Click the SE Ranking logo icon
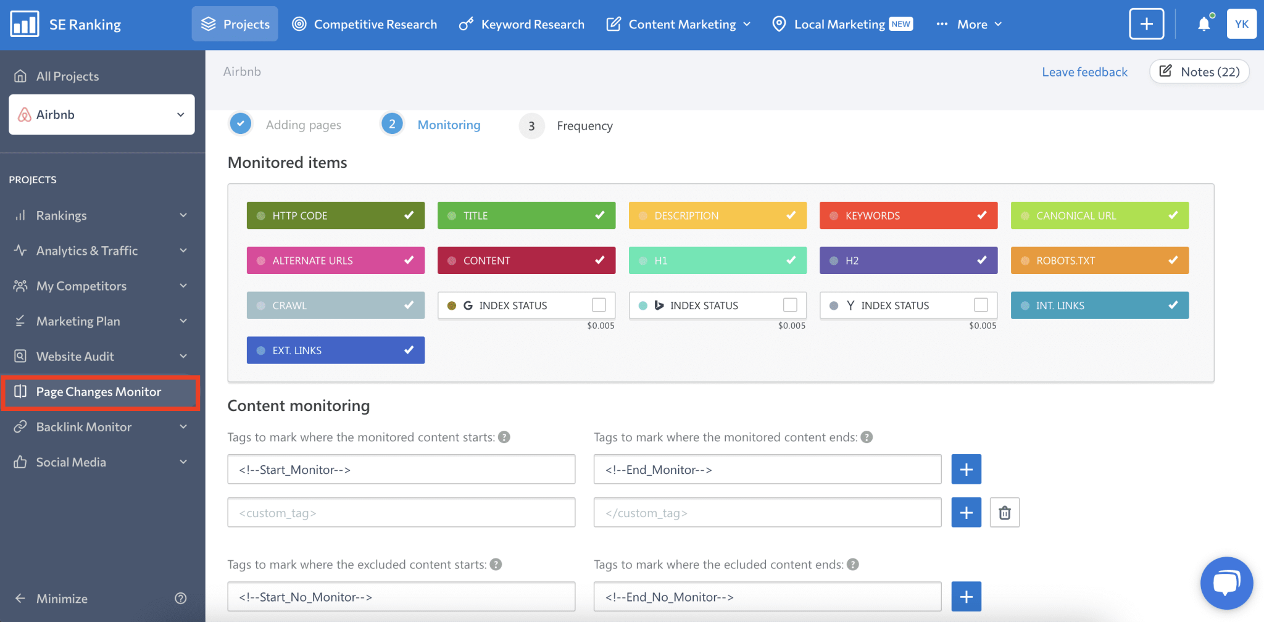1264x622 pixels. pos(25,25)
